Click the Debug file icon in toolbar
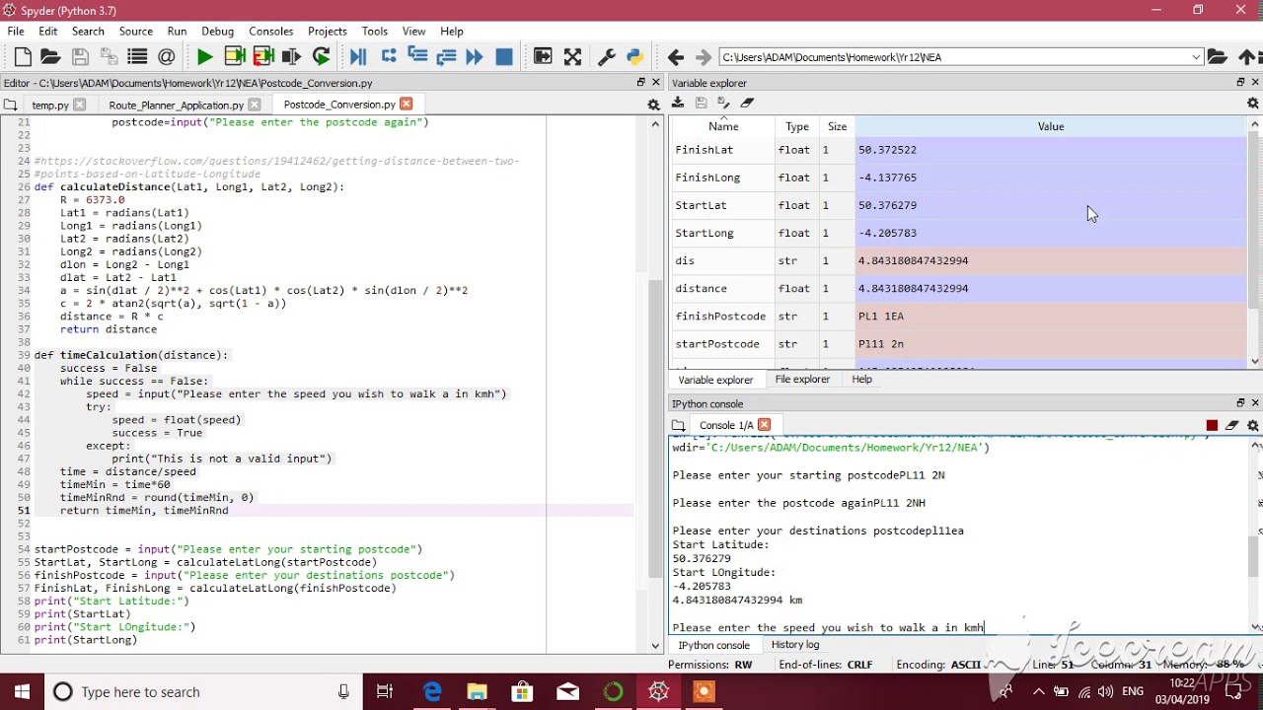1263x710 pixels. 358,57
